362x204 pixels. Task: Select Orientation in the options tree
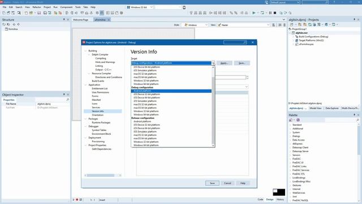point(98,115)
